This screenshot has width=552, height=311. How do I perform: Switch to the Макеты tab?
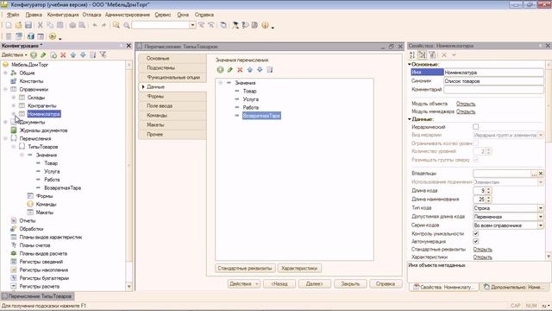[x=172, y=124]
